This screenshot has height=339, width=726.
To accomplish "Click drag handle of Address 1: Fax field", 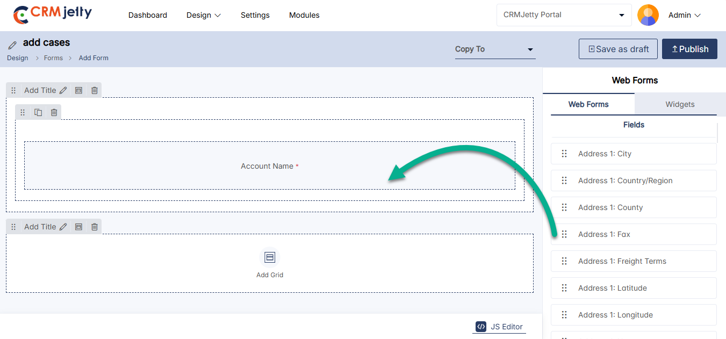I will [x=564, y=234].
